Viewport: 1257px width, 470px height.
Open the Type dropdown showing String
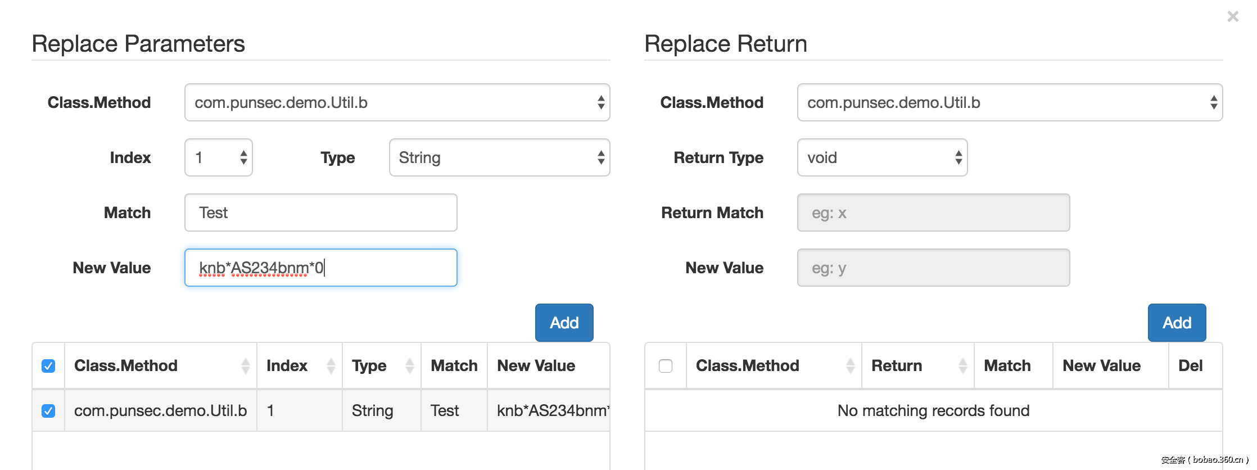(x=499, y=157)
